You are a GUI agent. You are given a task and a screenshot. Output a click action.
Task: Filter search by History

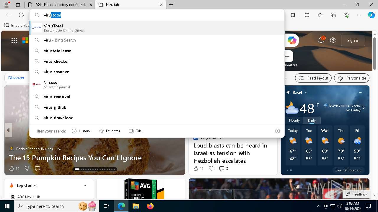(x=81, y=131)
